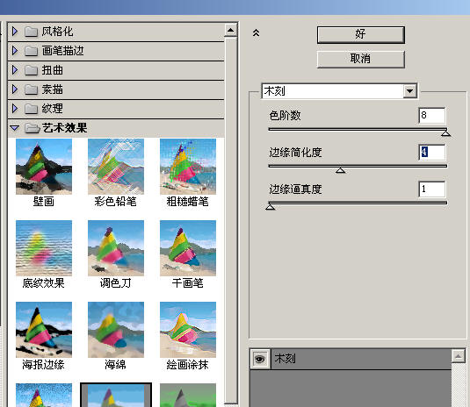
Task: Click the 纹理 folder icon
Action: tap(31, 109)
